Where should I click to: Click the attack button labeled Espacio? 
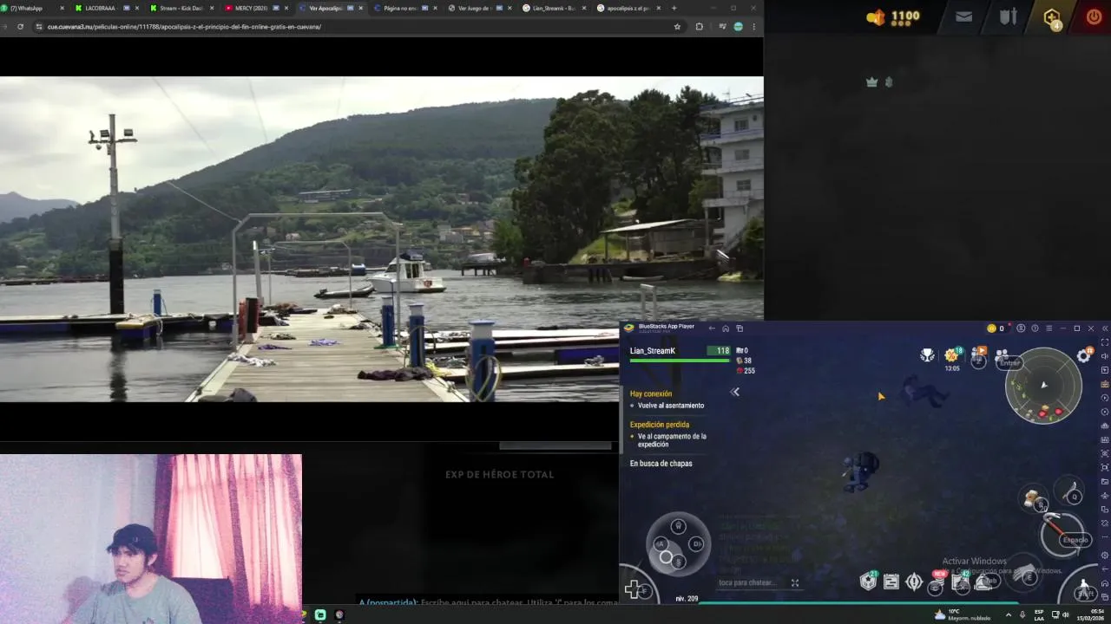(x=1063, y=535)
